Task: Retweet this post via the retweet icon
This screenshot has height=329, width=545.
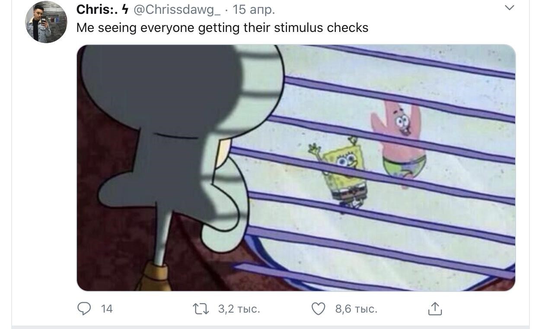Action: point(201,309)
